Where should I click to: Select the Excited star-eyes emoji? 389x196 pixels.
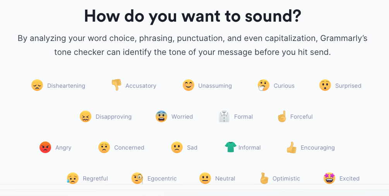point(329,178)
